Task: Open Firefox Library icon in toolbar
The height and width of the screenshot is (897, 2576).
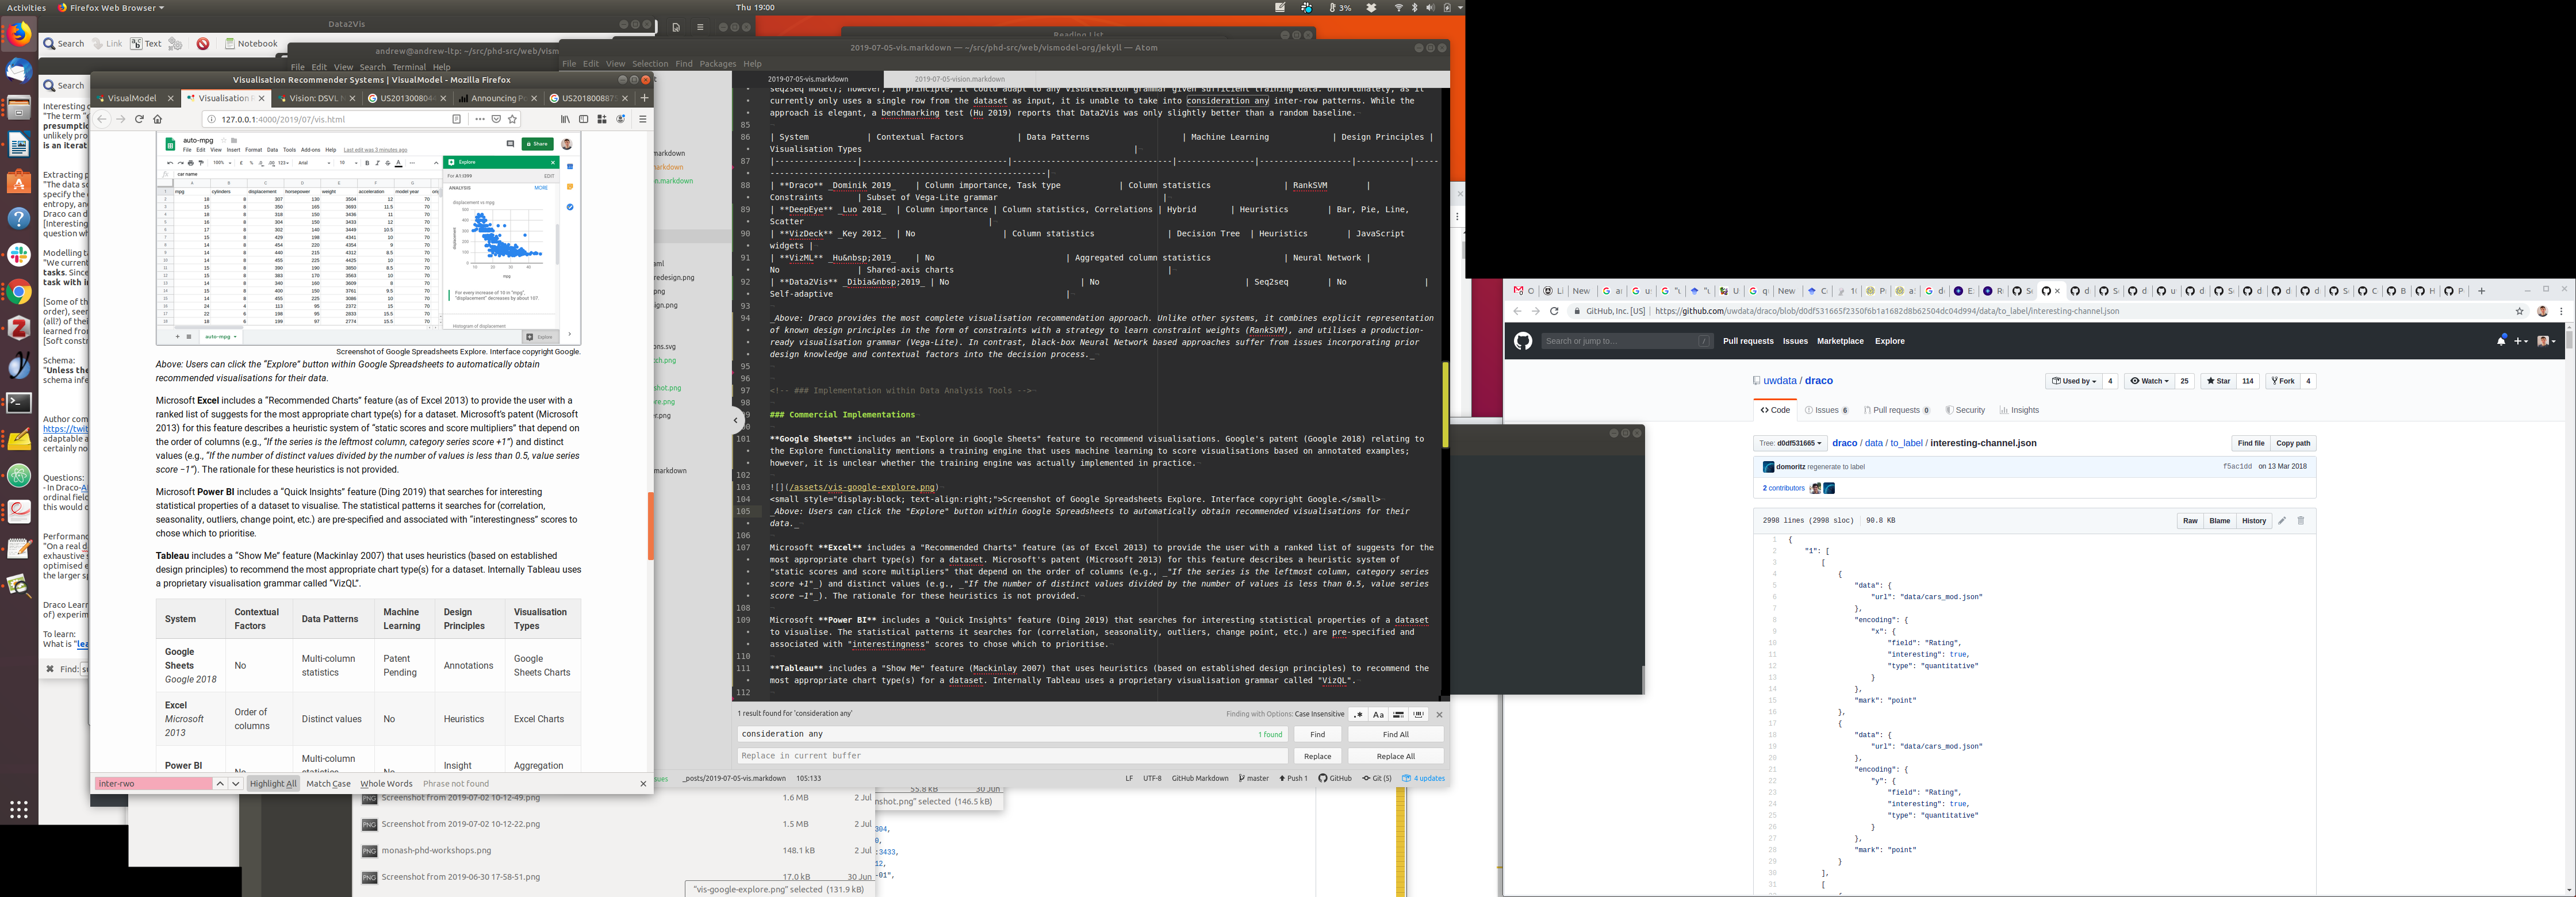Action: (x=565, y=119)
